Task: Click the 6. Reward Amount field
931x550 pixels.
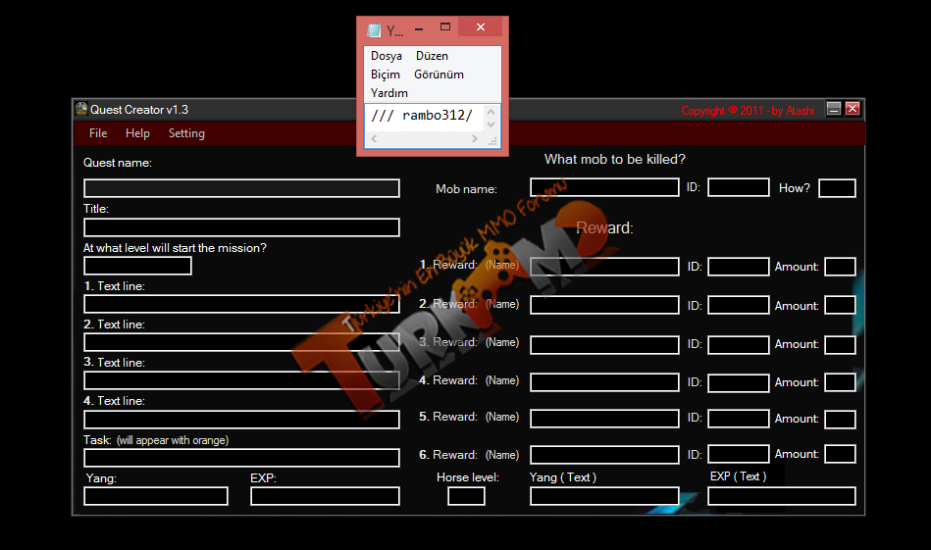Action: coord(840,454)
